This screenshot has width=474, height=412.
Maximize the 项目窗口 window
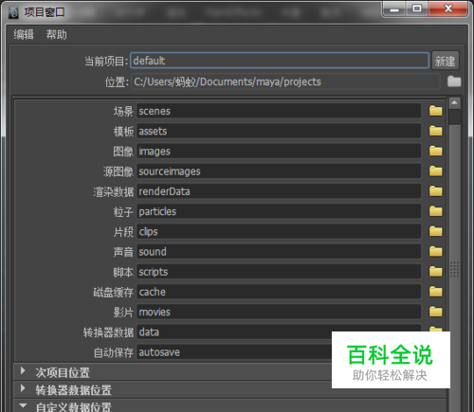point(417,9)
